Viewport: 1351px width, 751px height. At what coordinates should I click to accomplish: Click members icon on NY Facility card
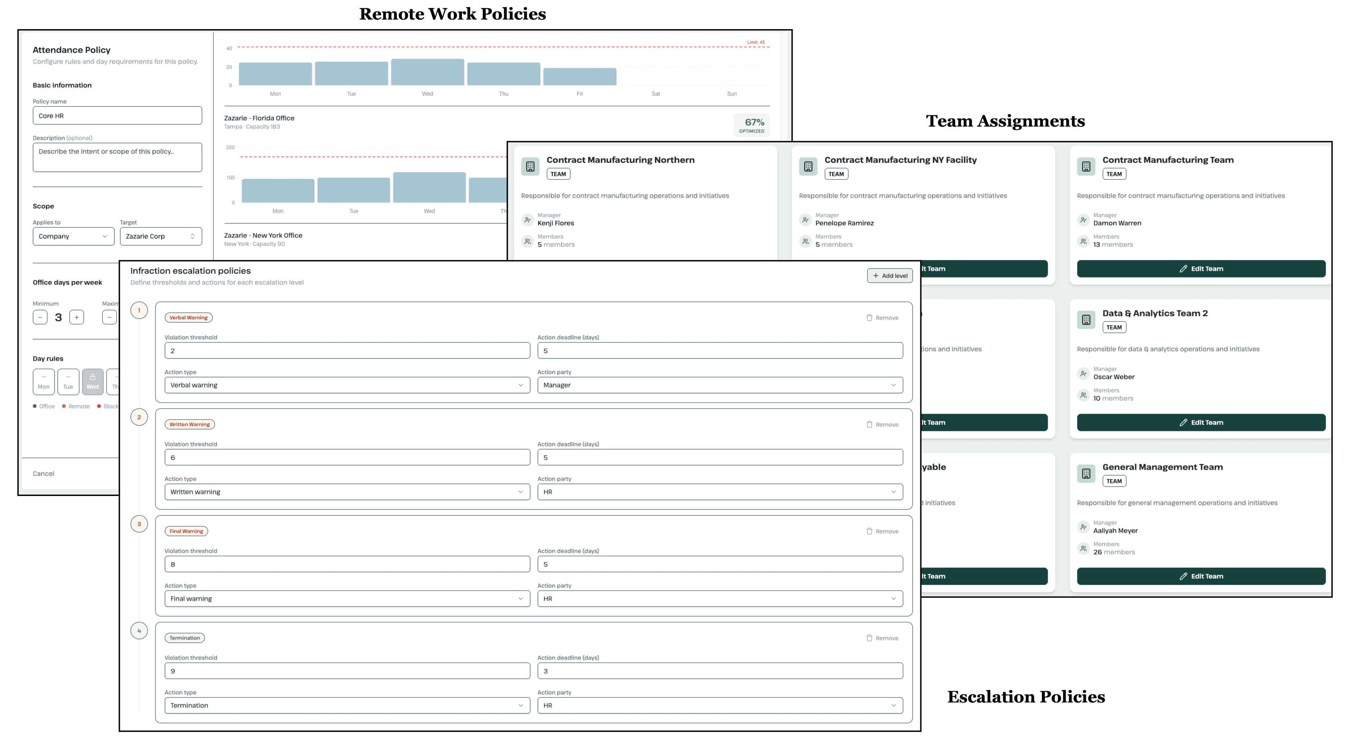point(806,241)
